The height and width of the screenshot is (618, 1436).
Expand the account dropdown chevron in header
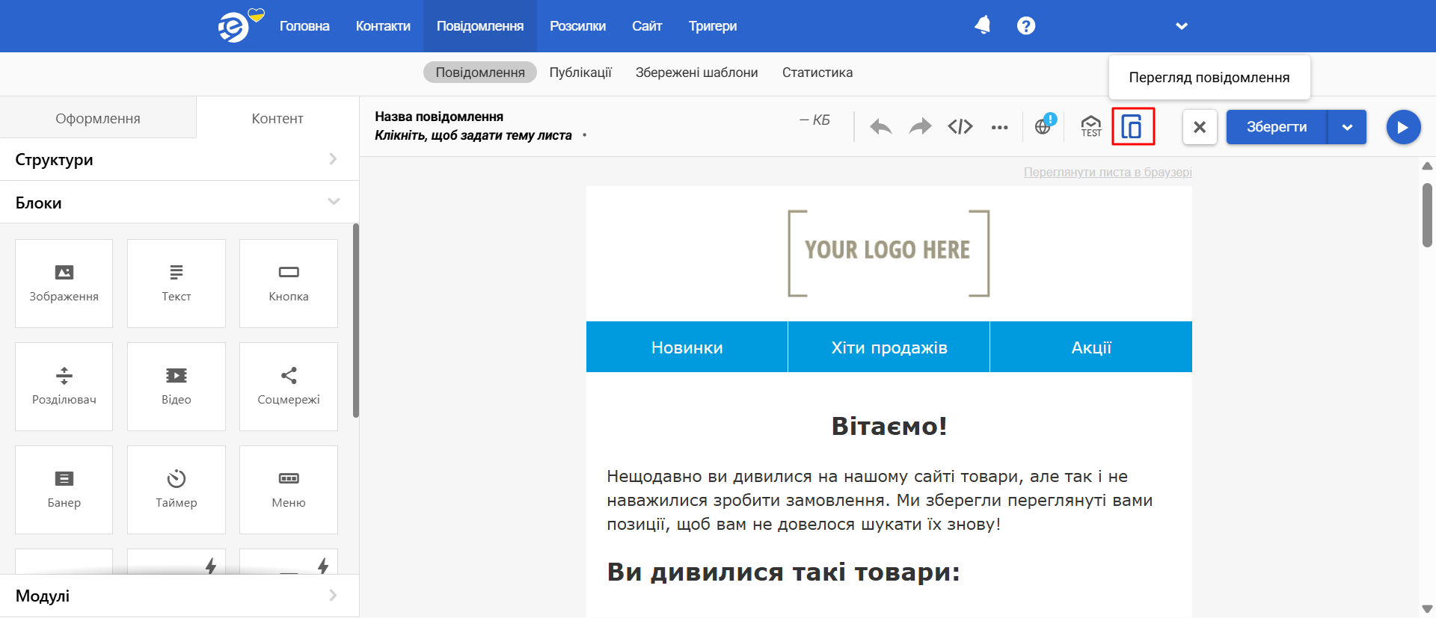click(x=1182, y=26)
